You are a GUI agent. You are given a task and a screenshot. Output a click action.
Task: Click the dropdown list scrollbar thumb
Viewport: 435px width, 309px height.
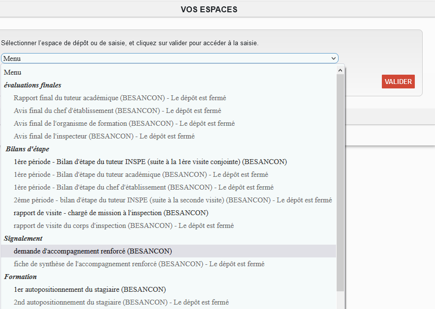pyautogui.click(x=340, y=182)
